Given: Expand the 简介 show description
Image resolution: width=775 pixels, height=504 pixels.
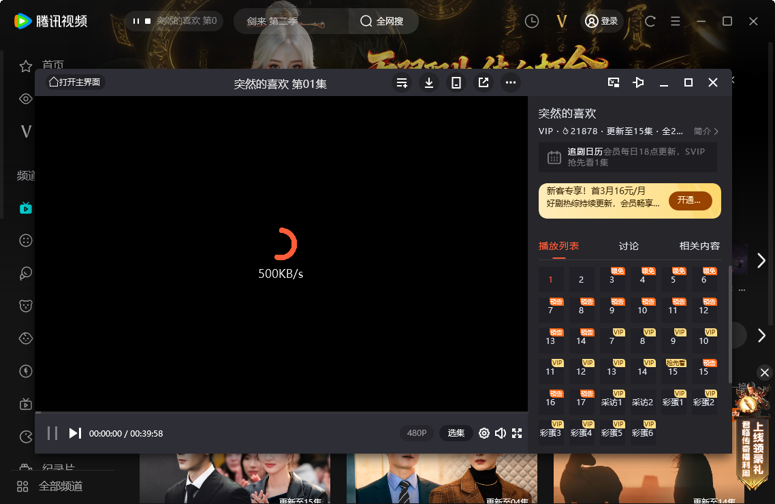Looking at the screenshot, I should (703, 131).
